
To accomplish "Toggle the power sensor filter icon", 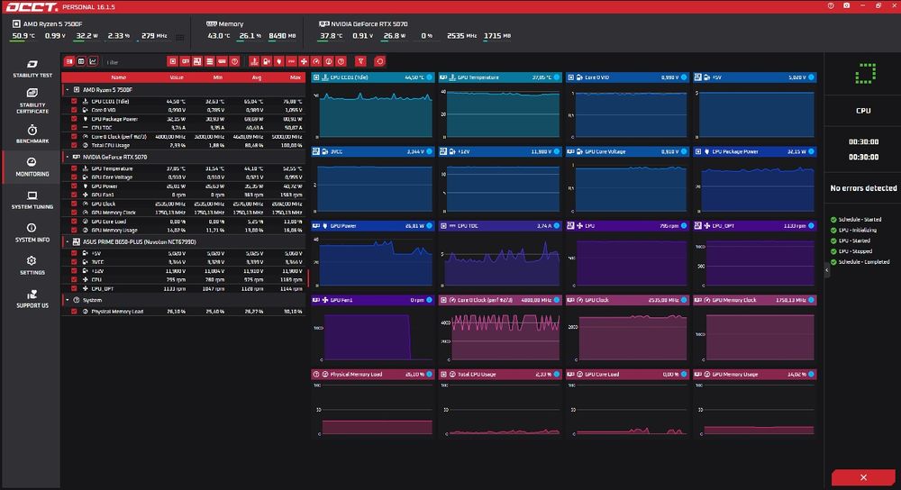I will click(x=278, y=61).
